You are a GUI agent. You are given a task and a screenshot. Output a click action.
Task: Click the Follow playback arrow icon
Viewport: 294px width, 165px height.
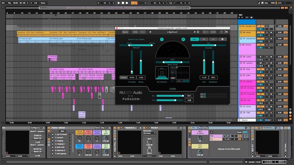click(98, 3)
